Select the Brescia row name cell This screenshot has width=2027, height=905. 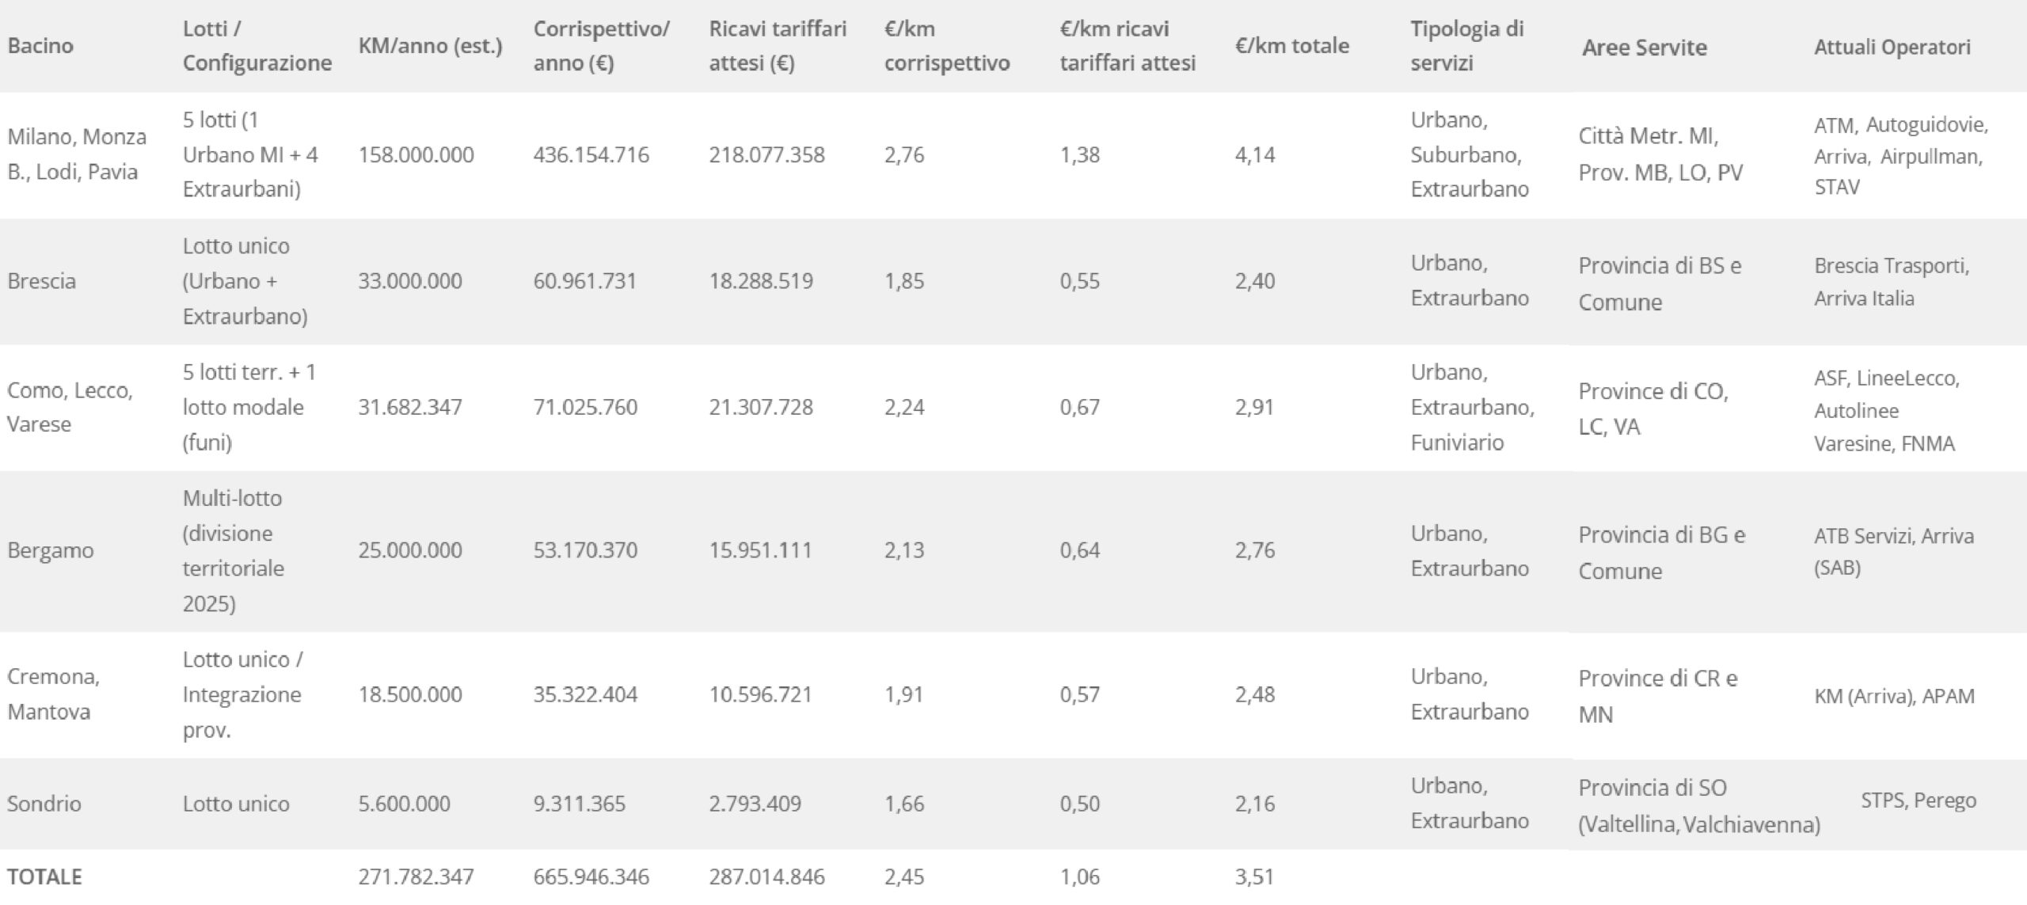[x=42, y=281]
